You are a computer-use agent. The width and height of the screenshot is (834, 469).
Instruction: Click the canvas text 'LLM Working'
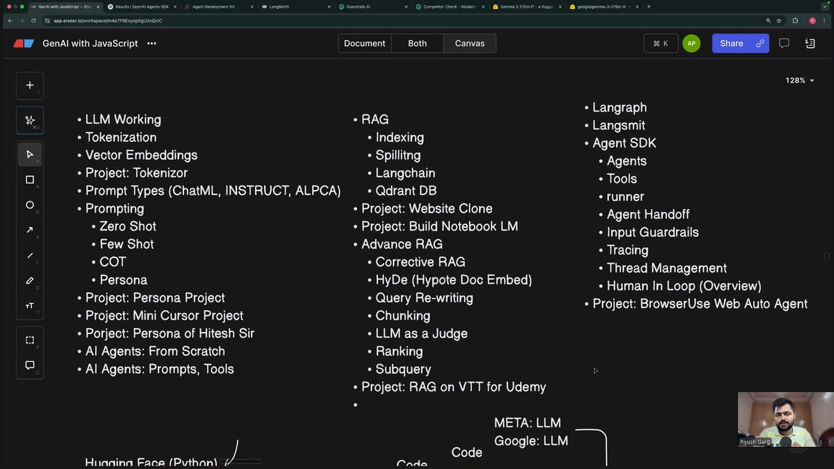pos(123,120)
